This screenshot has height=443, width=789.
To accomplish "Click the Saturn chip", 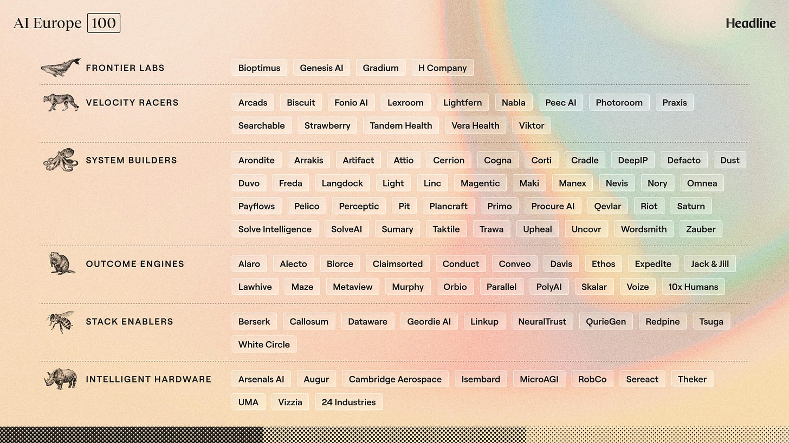I will coord(691,206).
